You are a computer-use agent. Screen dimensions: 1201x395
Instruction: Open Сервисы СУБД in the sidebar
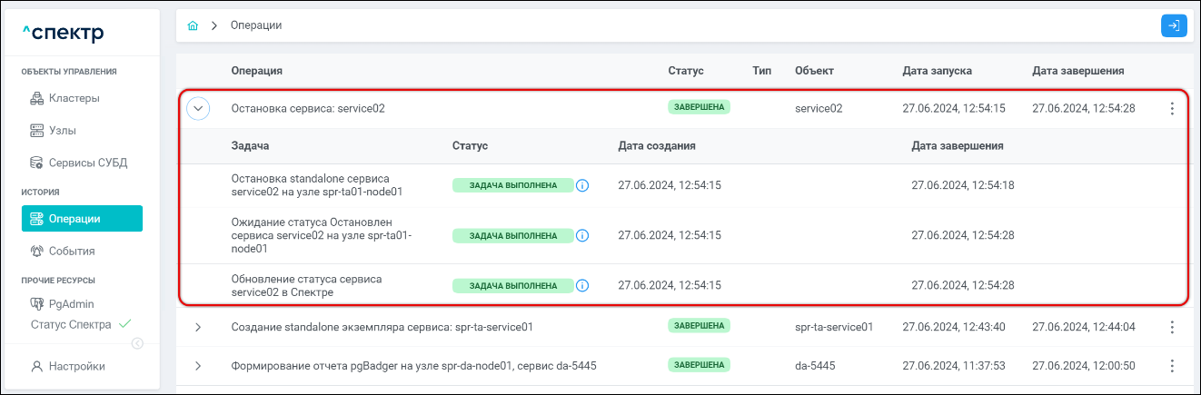[x=87, y=163]
